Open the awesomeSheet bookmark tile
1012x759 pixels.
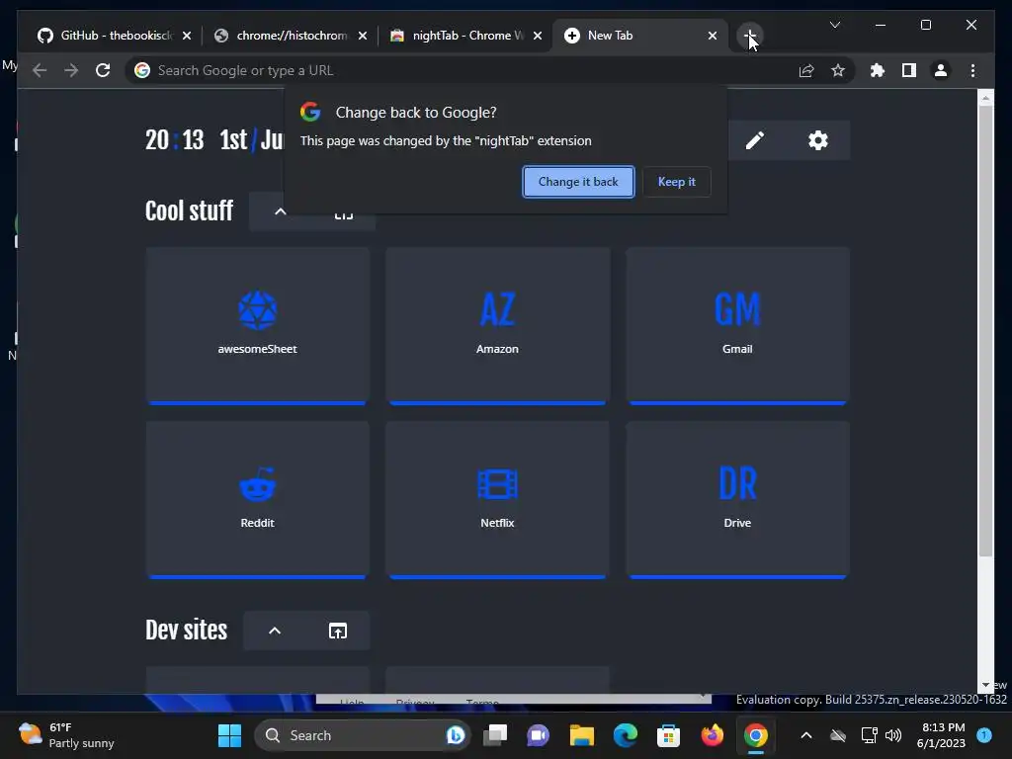(258, 326)
